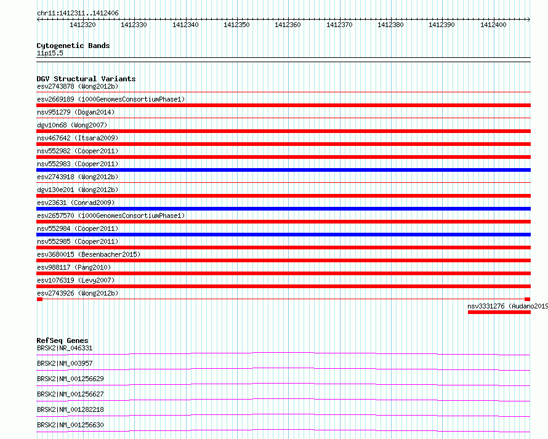This screenshot has height=439, width=548.
Task: Click BRSK2|NM_001256627 transcript label
Action: [70, 394]
